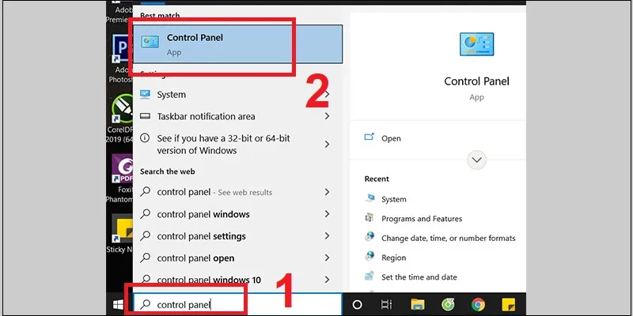Click the Windows Start button
633x316 pixels.
(x=118, y=304)
